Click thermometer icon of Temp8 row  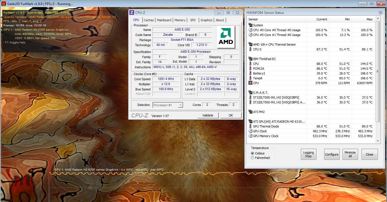(x=250, y=78)
